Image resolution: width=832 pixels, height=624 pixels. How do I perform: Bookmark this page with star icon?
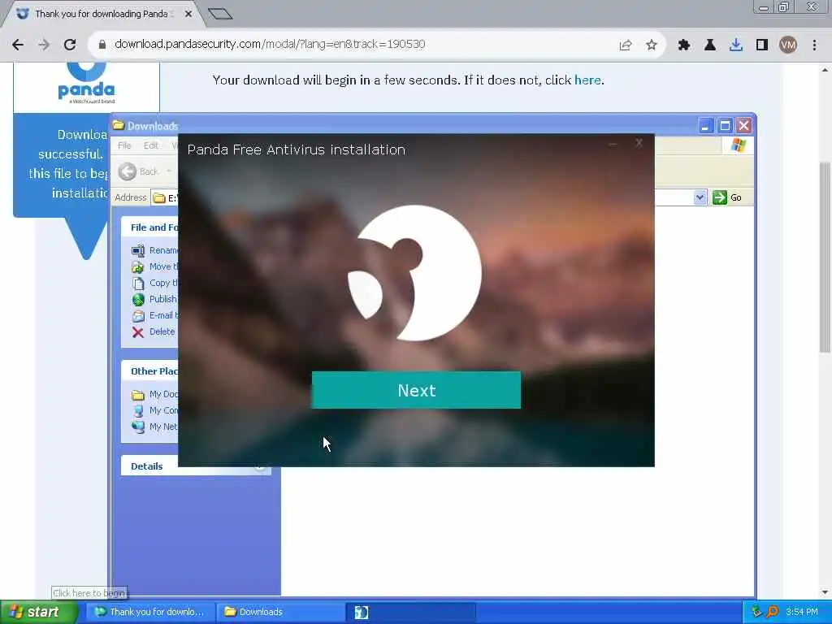point(652,45)
